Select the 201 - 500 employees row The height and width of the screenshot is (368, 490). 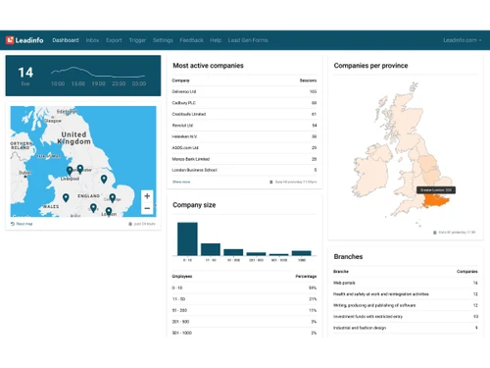[244, 322]
